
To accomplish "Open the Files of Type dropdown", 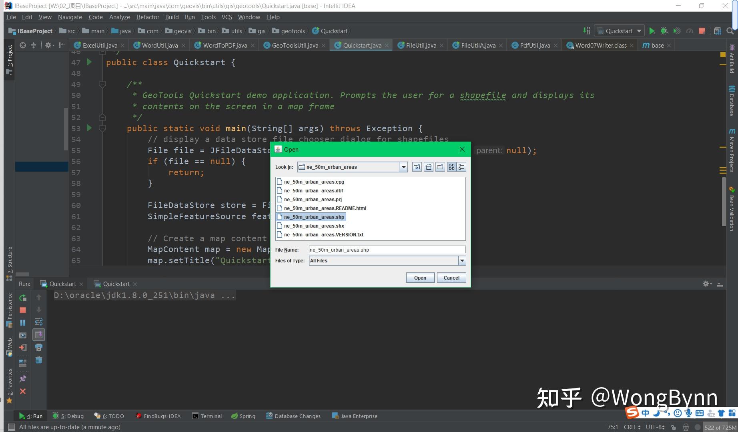I will [x=462, y=260].
